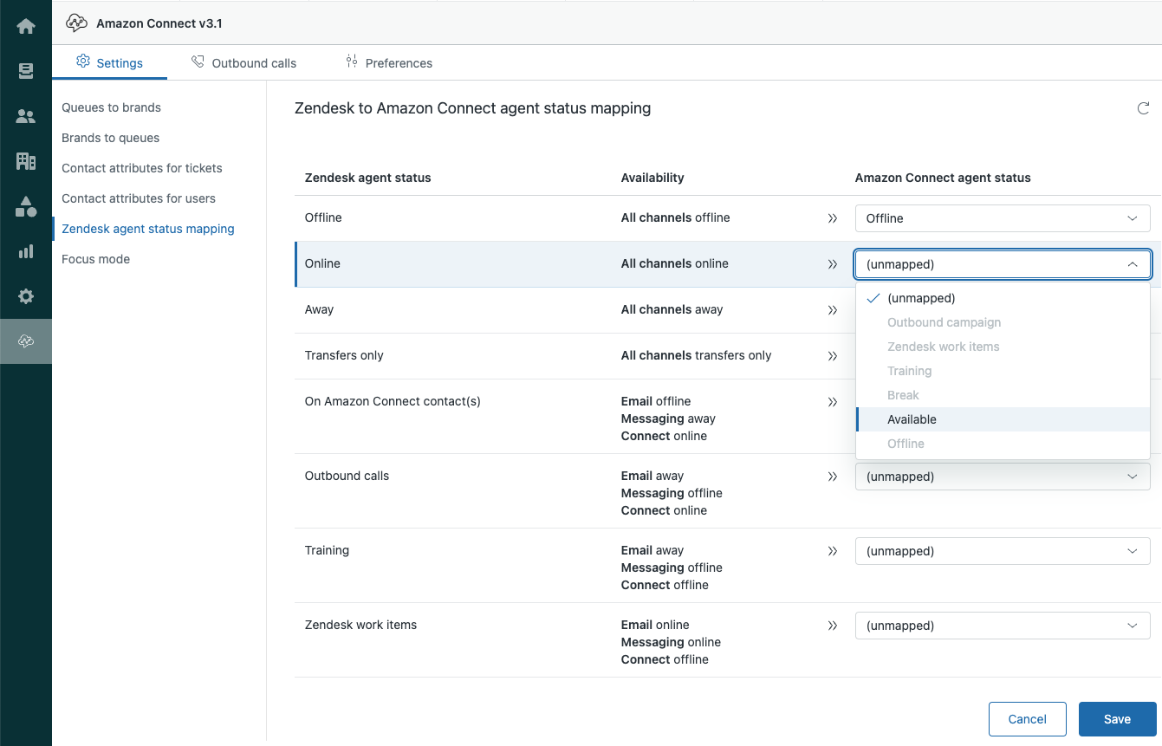1162x746 pixels.
Task: Select the Amazon Connect app sidebar icon
Action: click(x=26, y=341)
